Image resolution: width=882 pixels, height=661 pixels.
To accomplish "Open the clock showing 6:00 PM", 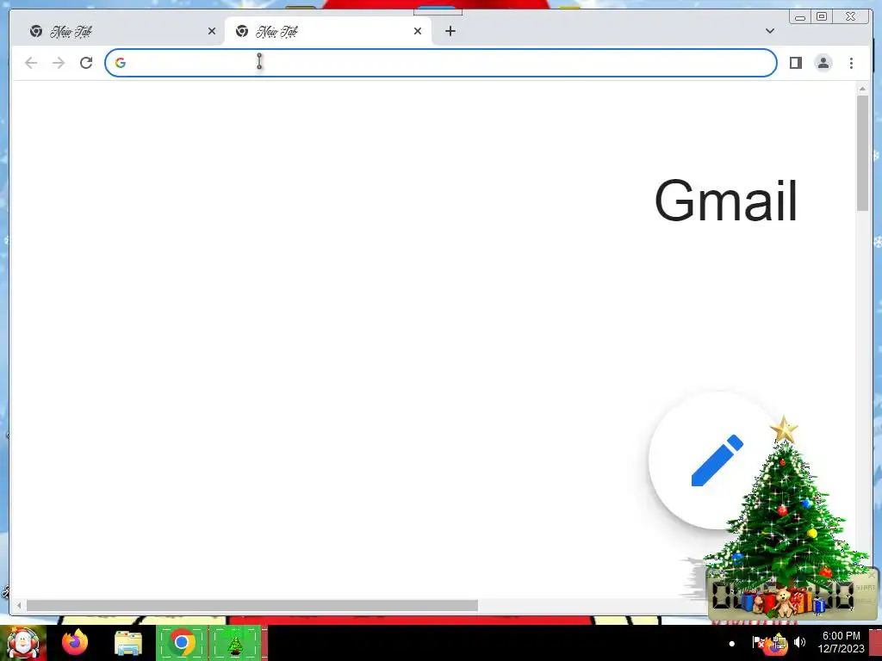I will coord(841,642).
